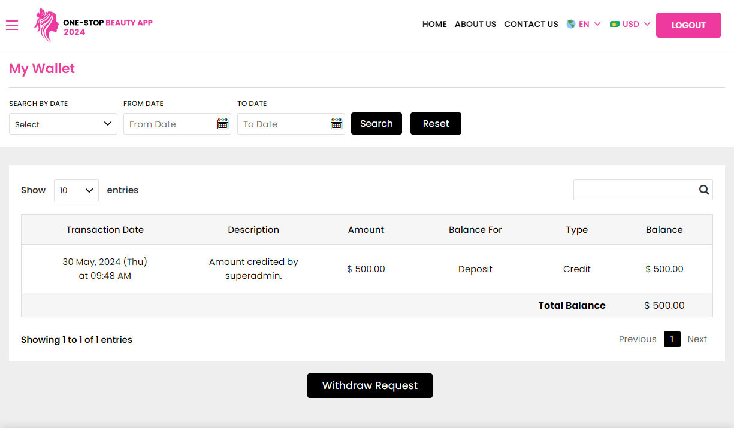Click the 'Credit' type cell

577,269
